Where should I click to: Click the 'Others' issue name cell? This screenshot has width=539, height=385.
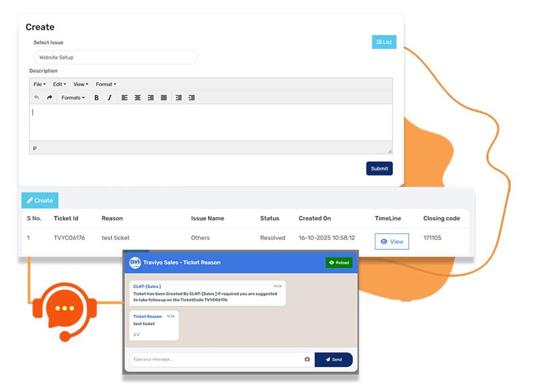click(200, 238)
